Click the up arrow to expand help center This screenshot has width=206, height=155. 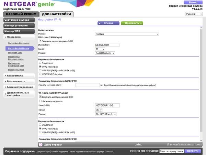pos(138,145)
